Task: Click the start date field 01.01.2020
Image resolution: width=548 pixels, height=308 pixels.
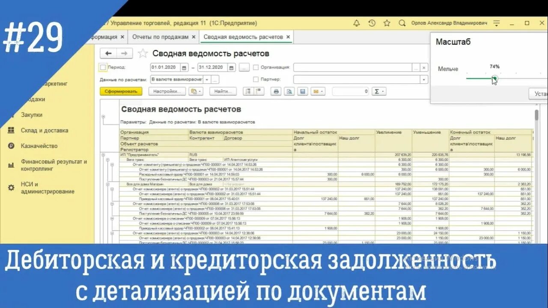Action: [165, 68]
